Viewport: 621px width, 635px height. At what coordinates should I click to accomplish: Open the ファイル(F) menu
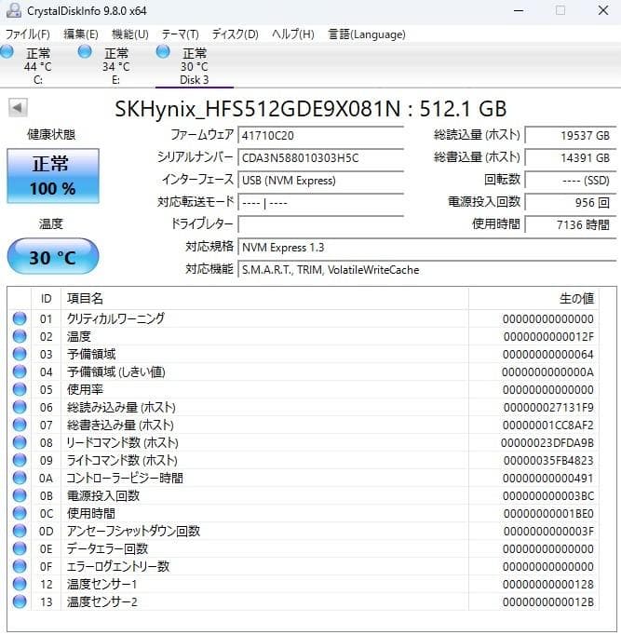pyautogui.click(x=28, y=34)
